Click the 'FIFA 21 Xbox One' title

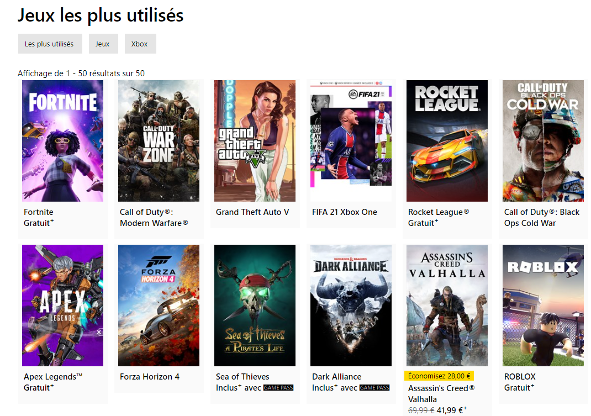click(345, 212)
